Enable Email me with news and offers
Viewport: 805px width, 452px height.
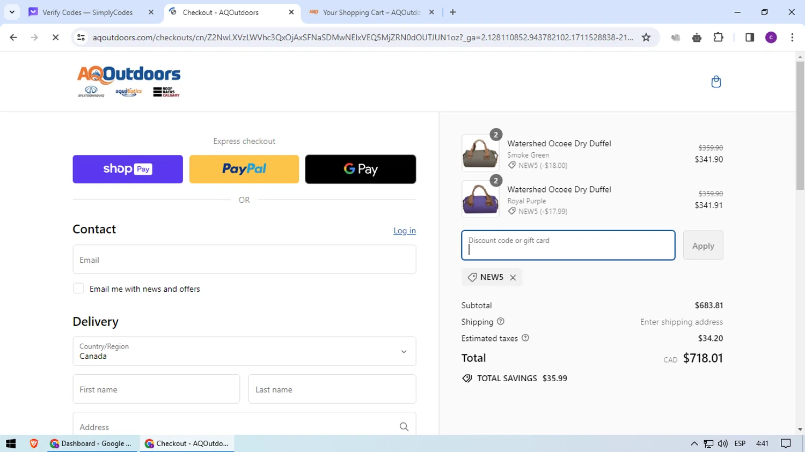coord(78,288)
